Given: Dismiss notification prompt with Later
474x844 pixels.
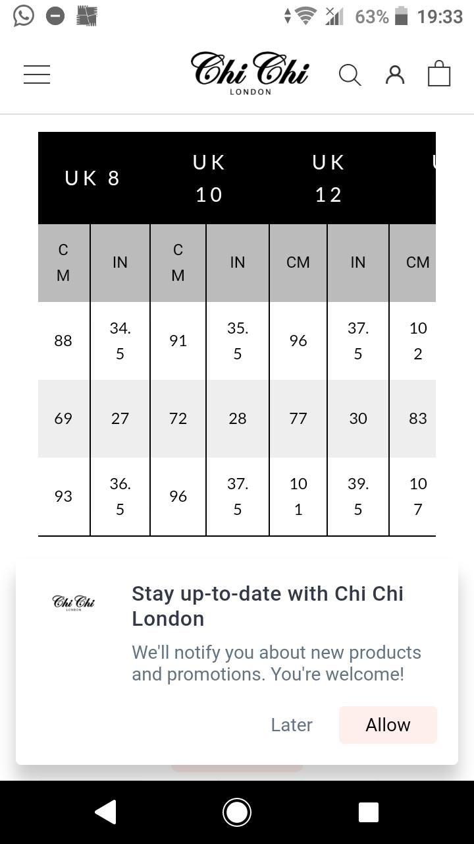Looking at the screenshot, I should (x=292, y=725).
